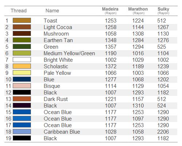The height and width of the screenshot is (146, 182).
Task: Select the Dark Rust swatch
Action: point(22,99)
